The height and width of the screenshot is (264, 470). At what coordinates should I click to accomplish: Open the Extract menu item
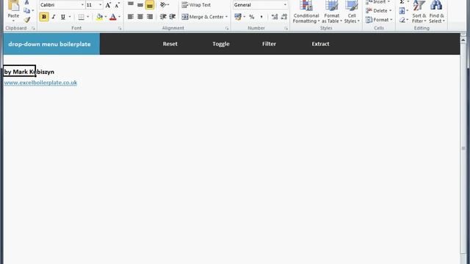(320, 44)
